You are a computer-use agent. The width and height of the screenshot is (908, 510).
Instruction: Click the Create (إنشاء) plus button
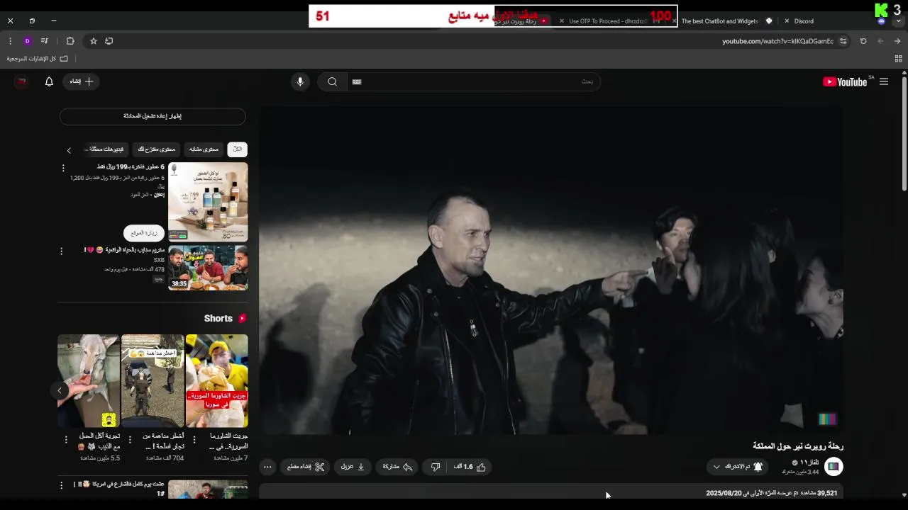[82, 81]
